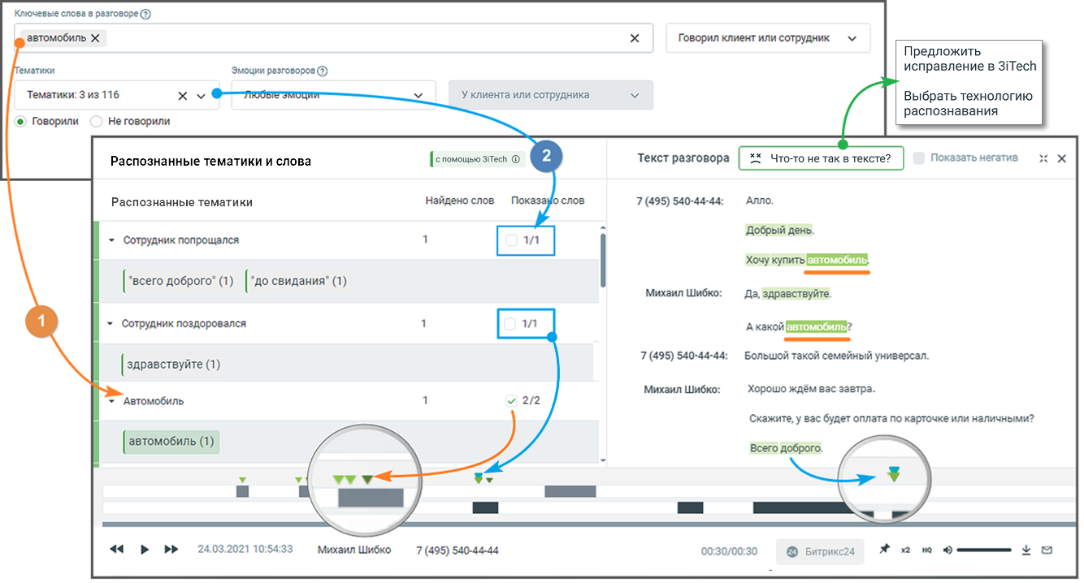Select the Говорили radio option
The width and height of the screenshot is (1084, 583).
click(20, 121)
